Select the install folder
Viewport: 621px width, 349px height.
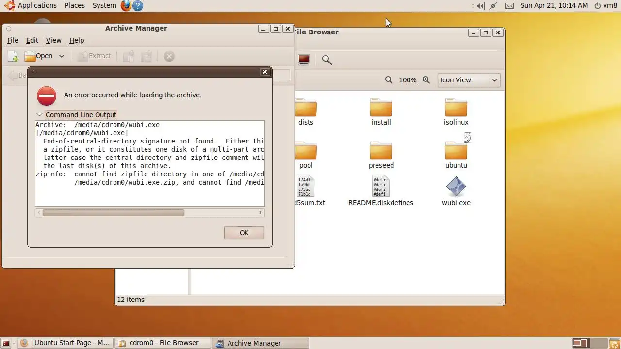pos(381,112)
